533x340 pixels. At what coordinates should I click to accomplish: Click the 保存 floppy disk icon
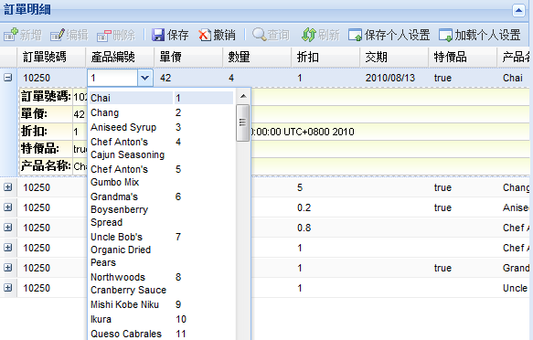158,35
